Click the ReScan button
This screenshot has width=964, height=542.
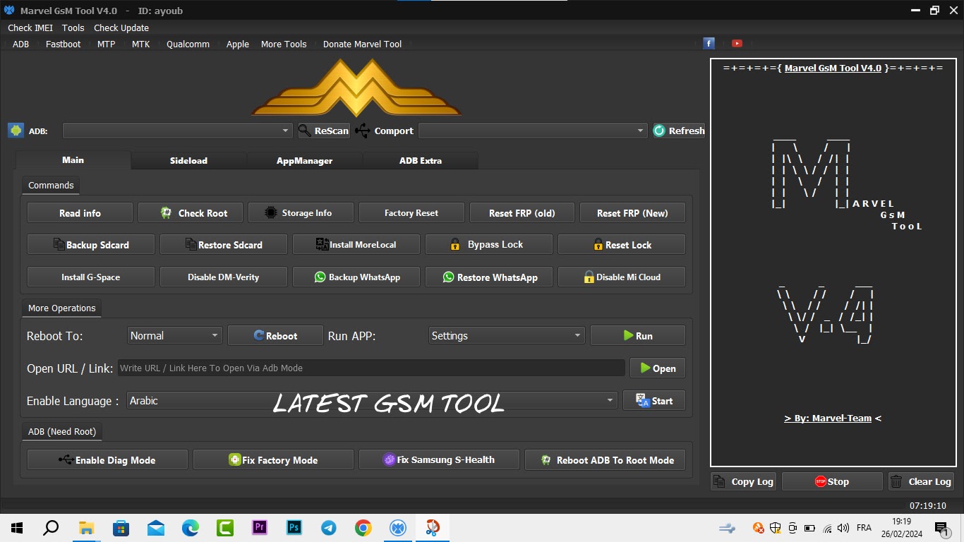click(x=323, y=131)
